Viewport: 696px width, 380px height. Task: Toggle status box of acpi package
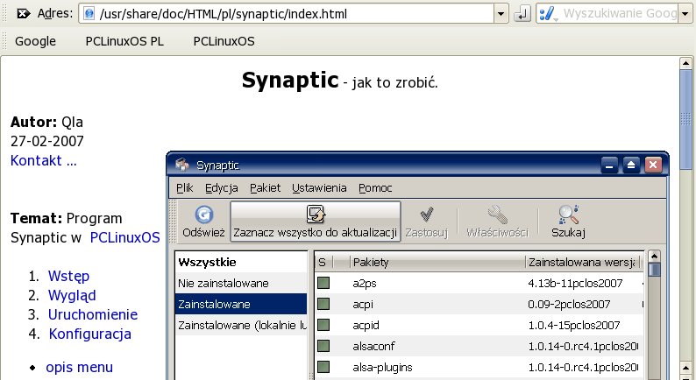click(323, 304)
